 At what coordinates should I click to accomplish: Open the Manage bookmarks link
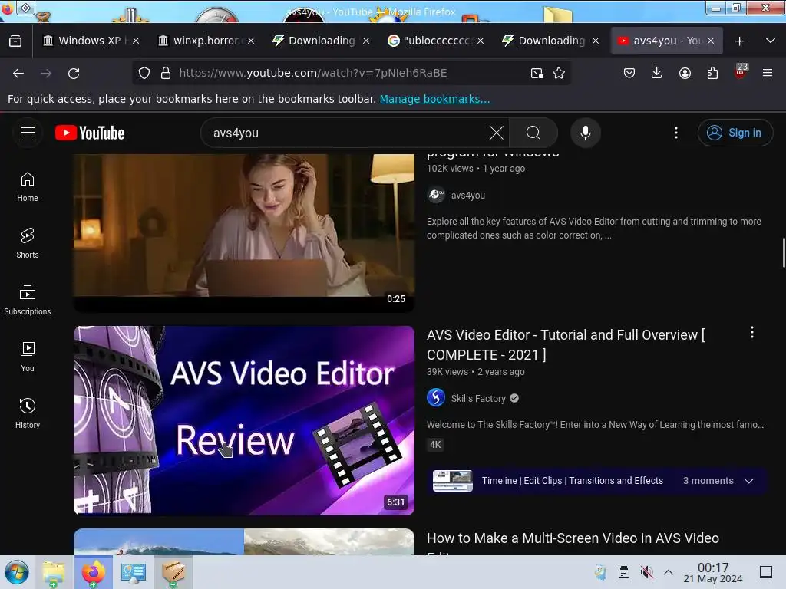coord(434,99)
